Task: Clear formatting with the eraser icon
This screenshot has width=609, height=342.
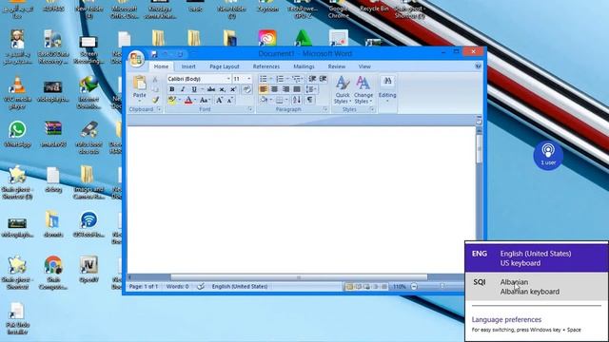Action: tap(246, 89)
